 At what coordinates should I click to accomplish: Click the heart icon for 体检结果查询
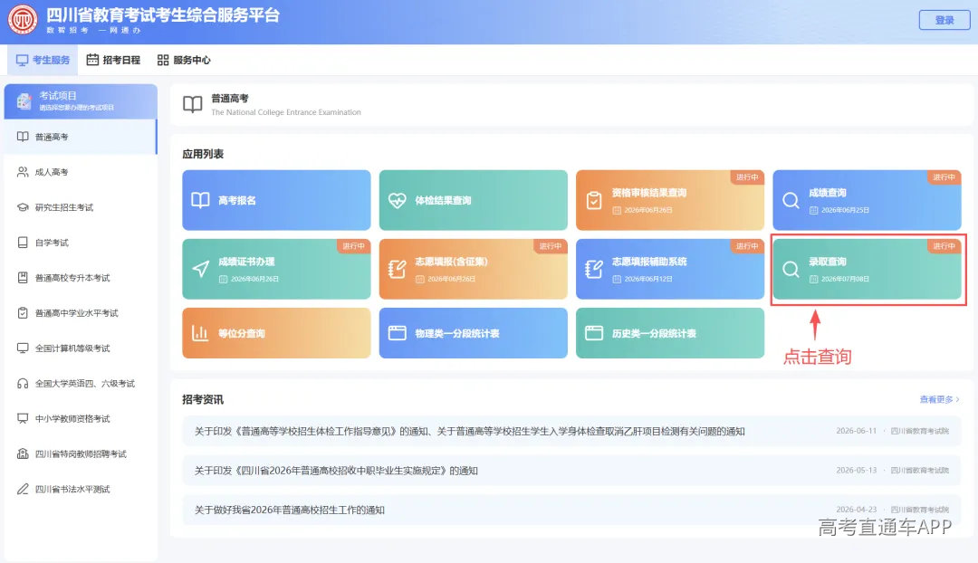tap(398, 200)
